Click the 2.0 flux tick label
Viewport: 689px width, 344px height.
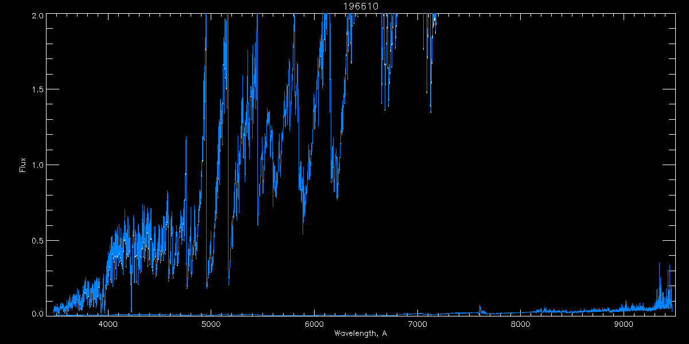pyautogui.click(x=36, y=15)
